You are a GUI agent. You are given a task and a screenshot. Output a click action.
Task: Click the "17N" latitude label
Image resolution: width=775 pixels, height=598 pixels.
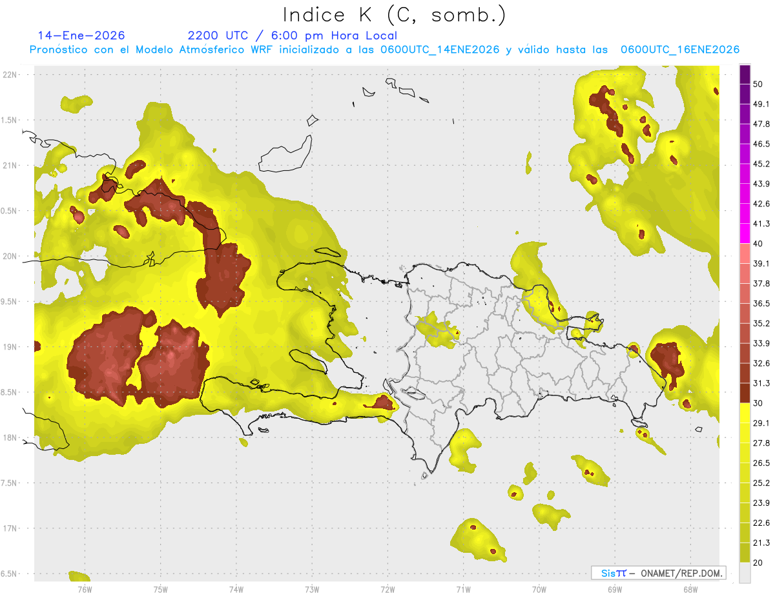click(10, 528)
